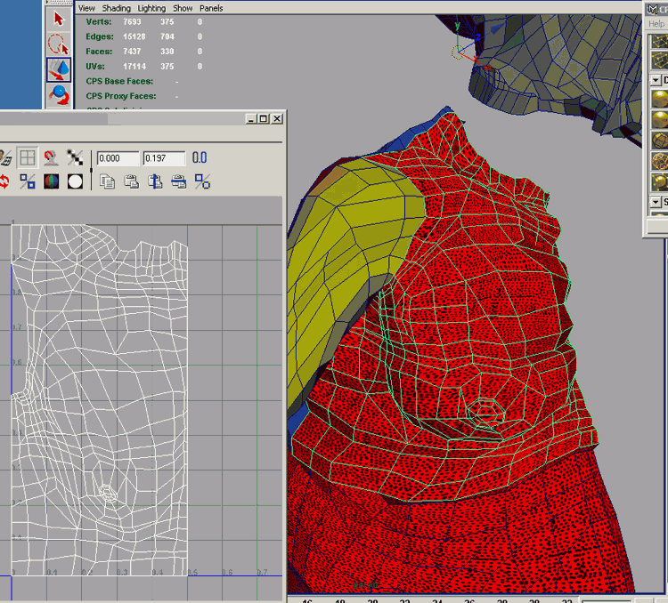Click the V coordinate field showing 0.197
The image size is (668, 603).
pyautogui.click(x=164, y=158)
